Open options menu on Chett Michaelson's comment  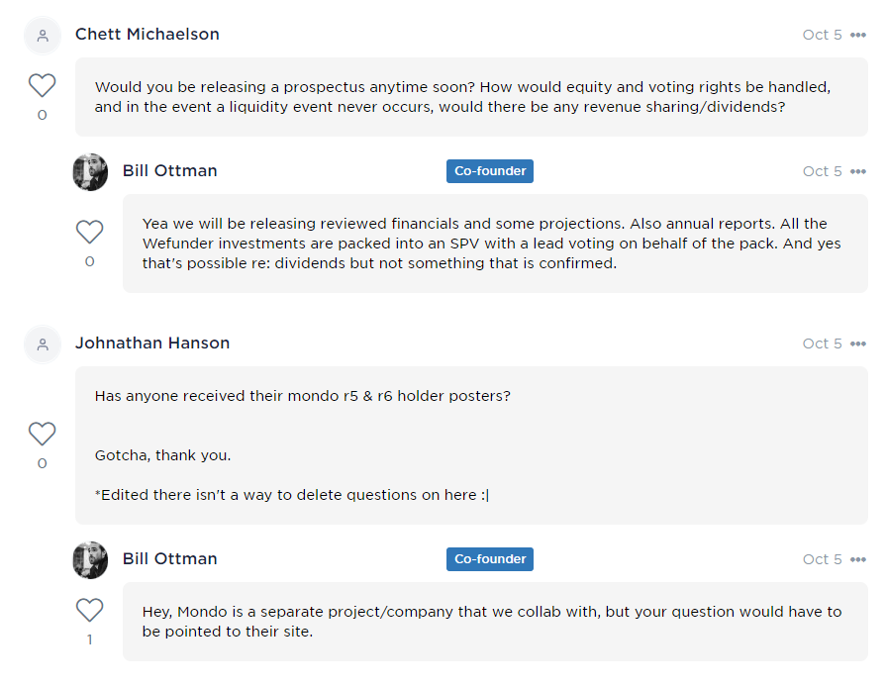(858, 35)
